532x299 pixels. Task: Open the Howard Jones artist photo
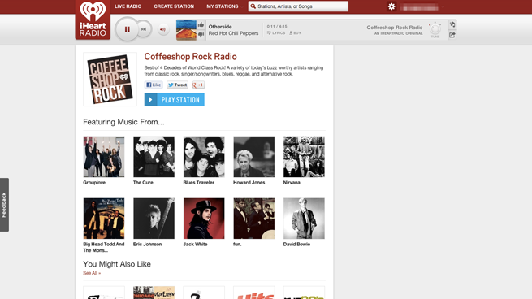click(253, 157)
